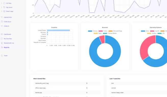Click the Most viewed files heading
The image size is (167, 97).
point(40,79)
